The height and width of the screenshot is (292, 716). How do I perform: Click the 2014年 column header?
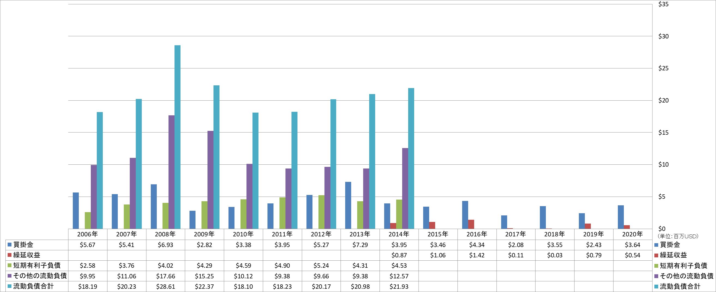[399, 234]
